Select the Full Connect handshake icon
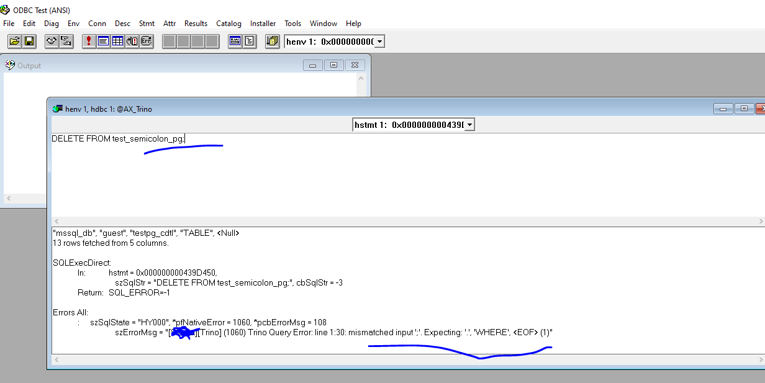The image size is (765, 383). (51, 41)
